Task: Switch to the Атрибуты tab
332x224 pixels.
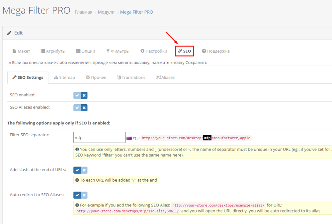Action: tap(53, 51)
